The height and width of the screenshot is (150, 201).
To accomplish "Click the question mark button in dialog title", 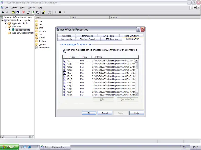I will [x=138, y=29].
